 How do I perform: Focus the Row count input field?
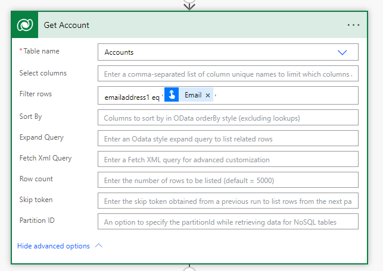click(x=228, y=180)
